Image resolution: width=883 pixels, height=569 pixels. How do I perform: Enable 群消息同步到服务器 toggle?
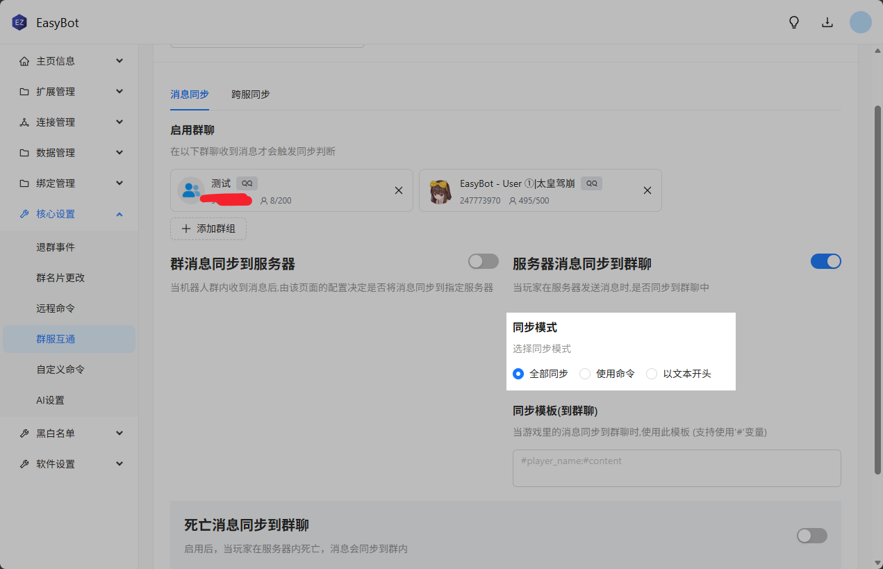pyautogui.click(x=483, y=261)
